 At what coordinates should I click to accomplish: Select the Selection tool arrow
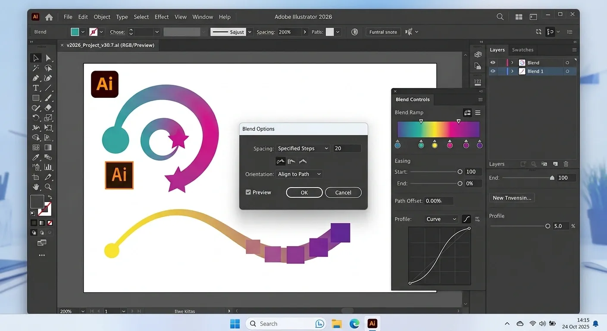[x=36, y=58]
